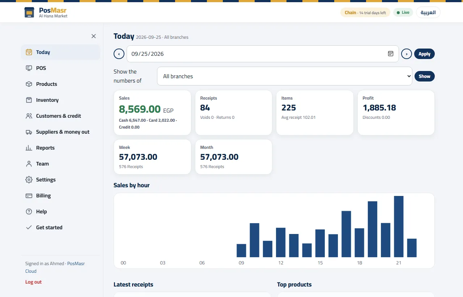Viewport: 463px width, 297px height.
Task: Click the Reports bar chart icon
Action: point(29,148)
